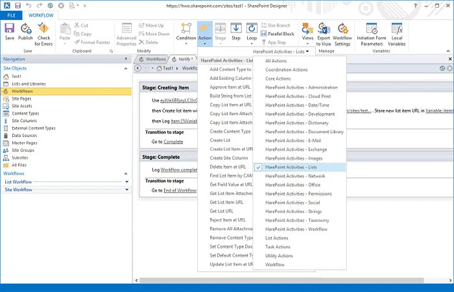Select checked HarePoint Activities - Lists category
This screenshot has width=454, height=292.
pos(300,167)
